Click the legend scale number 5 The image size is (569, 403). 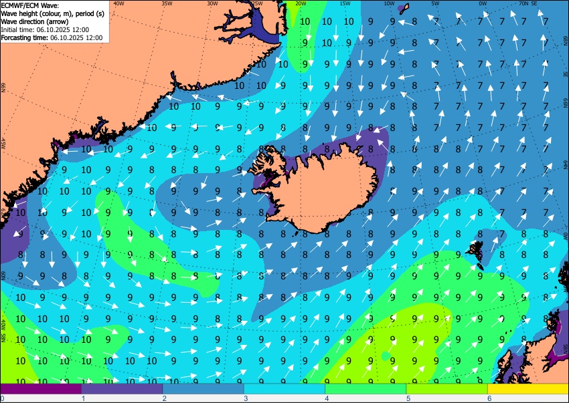click(408, 398)
